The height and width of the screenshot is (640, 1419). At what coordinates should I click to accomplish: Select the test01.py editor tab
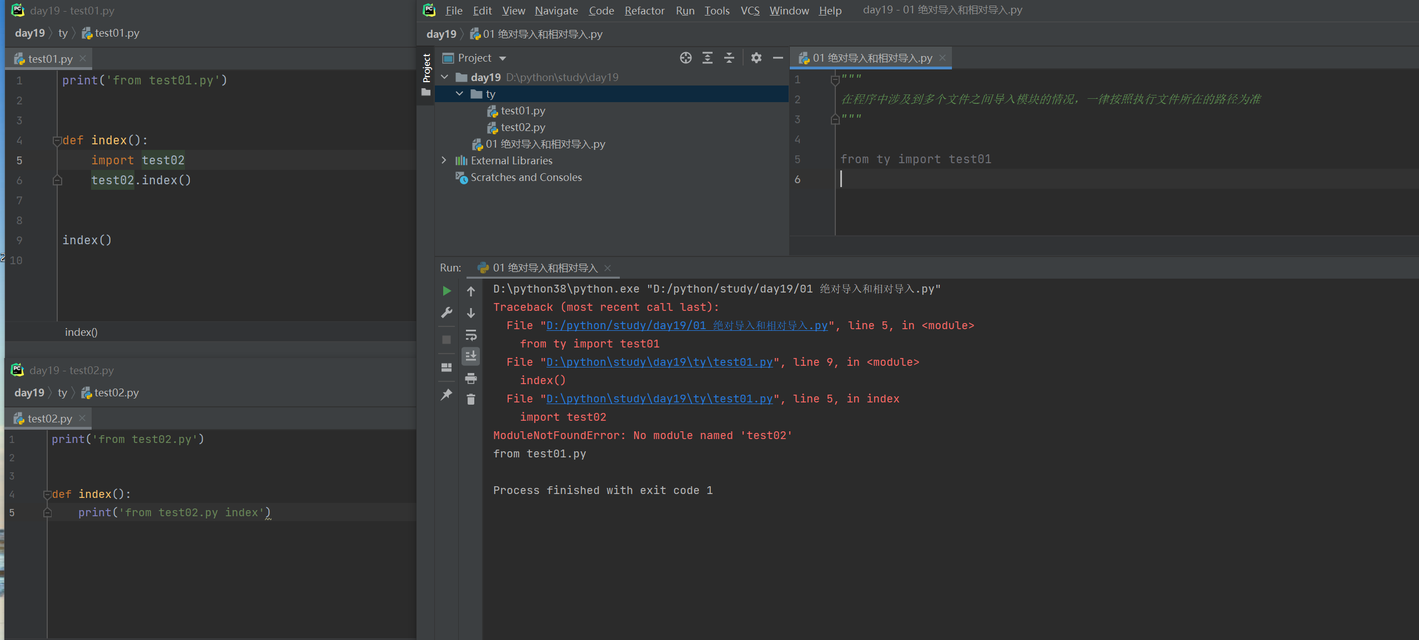[49, 59]
